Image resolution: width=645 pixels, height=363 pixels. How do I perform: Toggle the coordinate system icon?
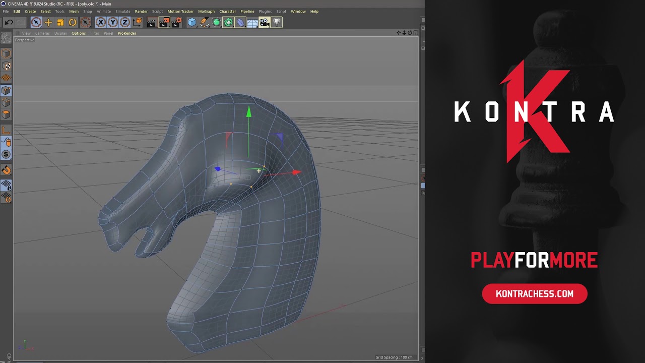pyautogui.click(x=137, y=22)
